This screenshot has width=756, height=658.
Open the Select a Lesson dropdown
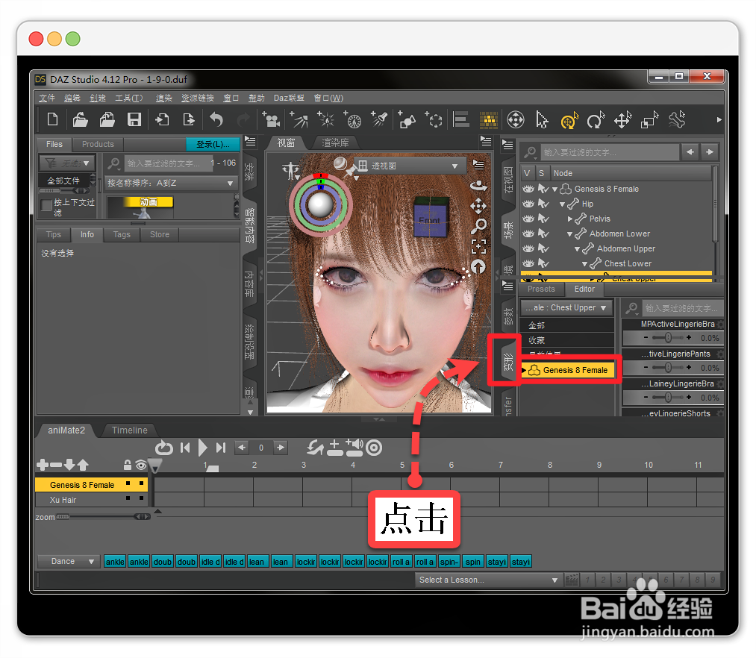point(488,580)
